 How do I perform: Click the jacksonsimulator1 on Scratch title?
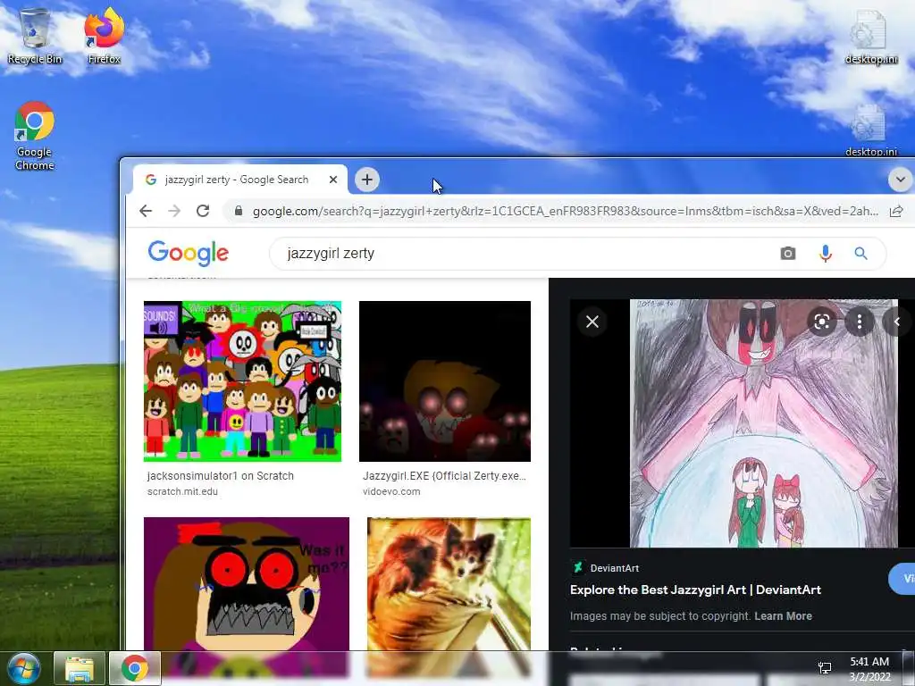click(x=221, y=476)
